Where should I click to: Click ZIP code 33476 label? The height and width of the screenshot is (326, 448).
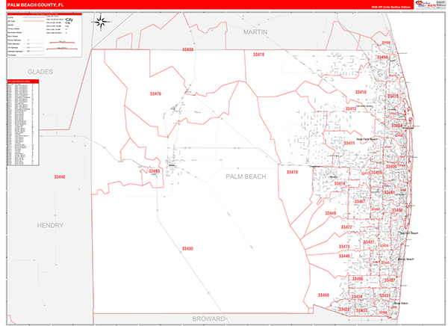coord(155,93)
